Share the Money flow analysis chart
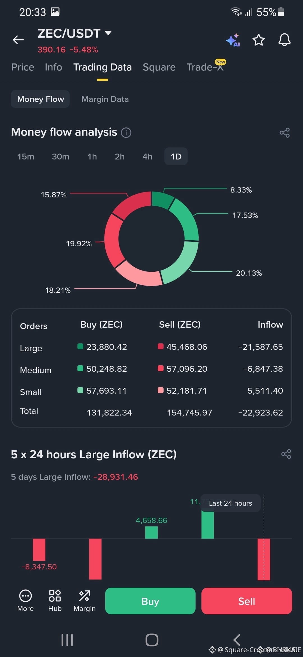303x657 pixels. (285, 133)
